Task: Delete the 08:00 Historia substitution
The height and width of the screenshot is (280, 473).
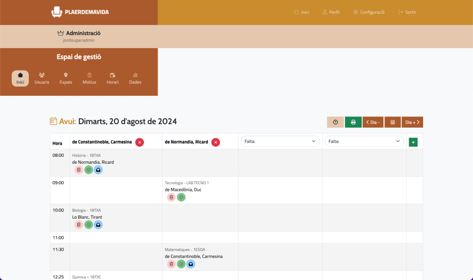Action: click(79, 170)
